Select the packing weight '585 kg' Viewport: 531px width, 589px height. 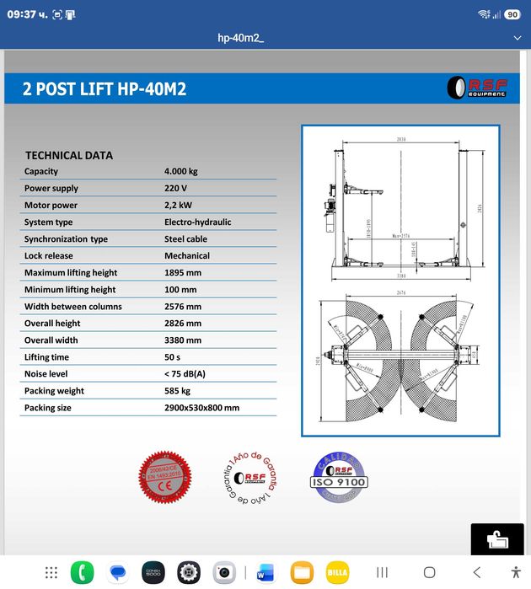coord(177,391)
